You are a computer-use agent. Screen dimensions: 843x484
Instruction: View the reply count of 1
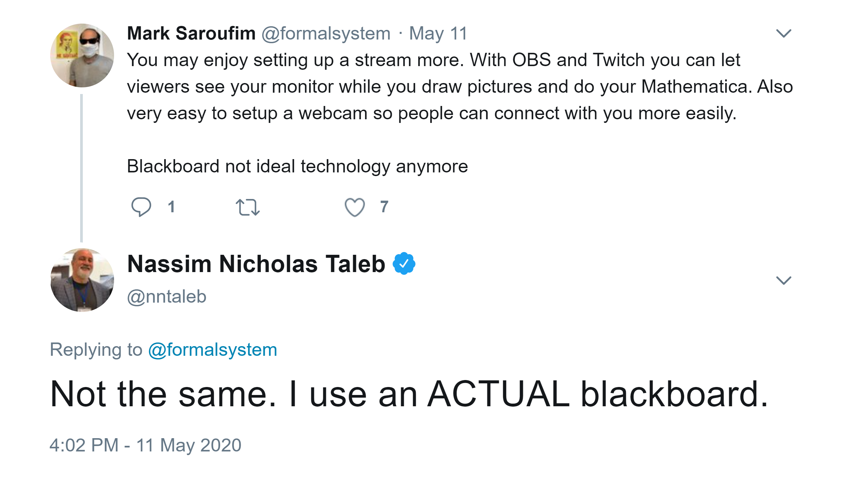click(171, 207)
